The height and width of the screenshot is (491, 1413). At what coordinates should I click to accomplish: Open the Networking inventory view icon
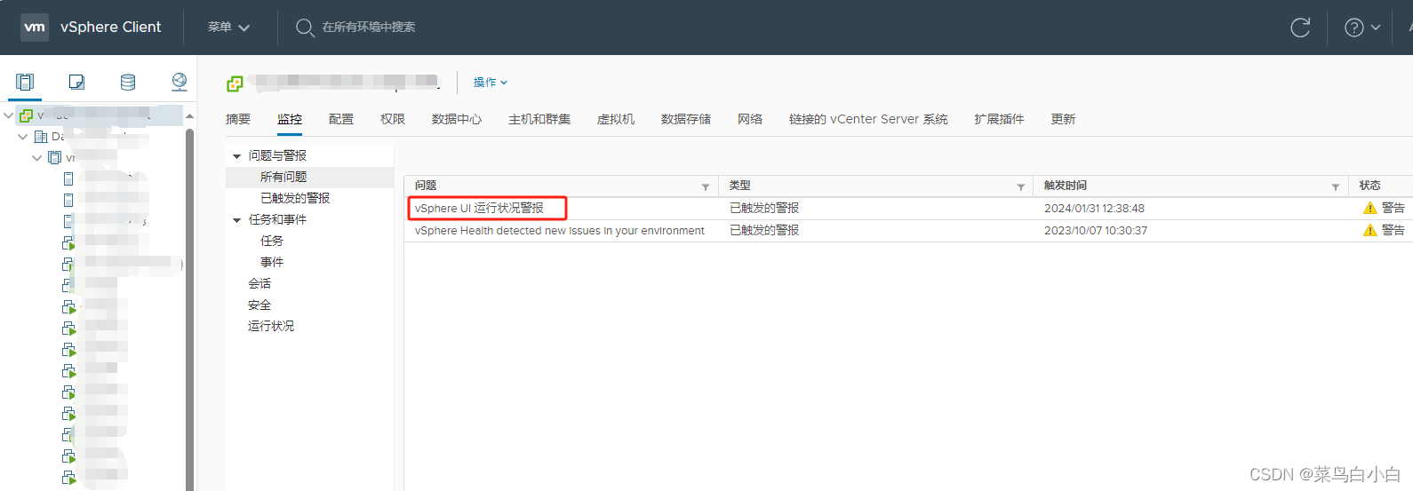pos(180,82)
